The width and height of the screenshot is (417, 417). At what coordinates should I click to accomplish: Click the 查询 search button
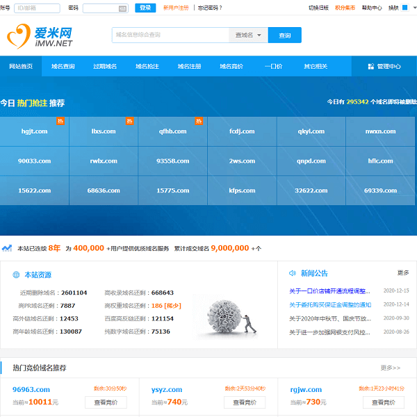[x=284, y=35]
